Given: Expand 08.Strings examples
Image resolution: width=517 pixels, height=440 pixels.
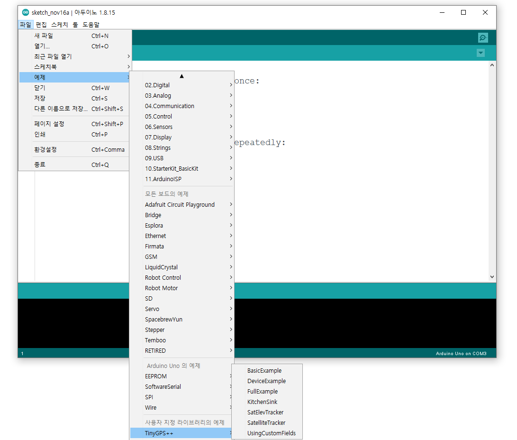Looking at the screenshot, I should coord(182,148).
